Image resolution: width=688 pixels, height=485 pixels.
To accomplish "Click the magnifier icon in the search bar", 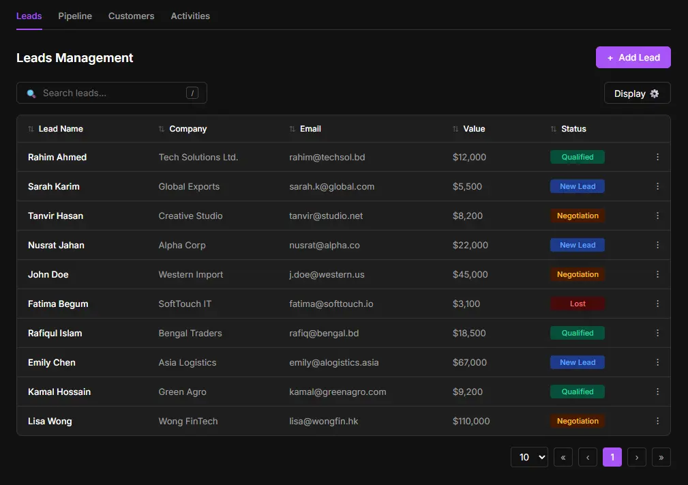I will pyautogui.click(x=31, y=93).
